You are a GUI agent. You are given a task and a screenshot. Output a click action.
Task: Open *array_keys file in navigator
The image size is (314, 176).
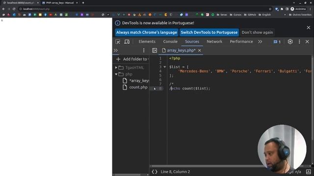136,81
